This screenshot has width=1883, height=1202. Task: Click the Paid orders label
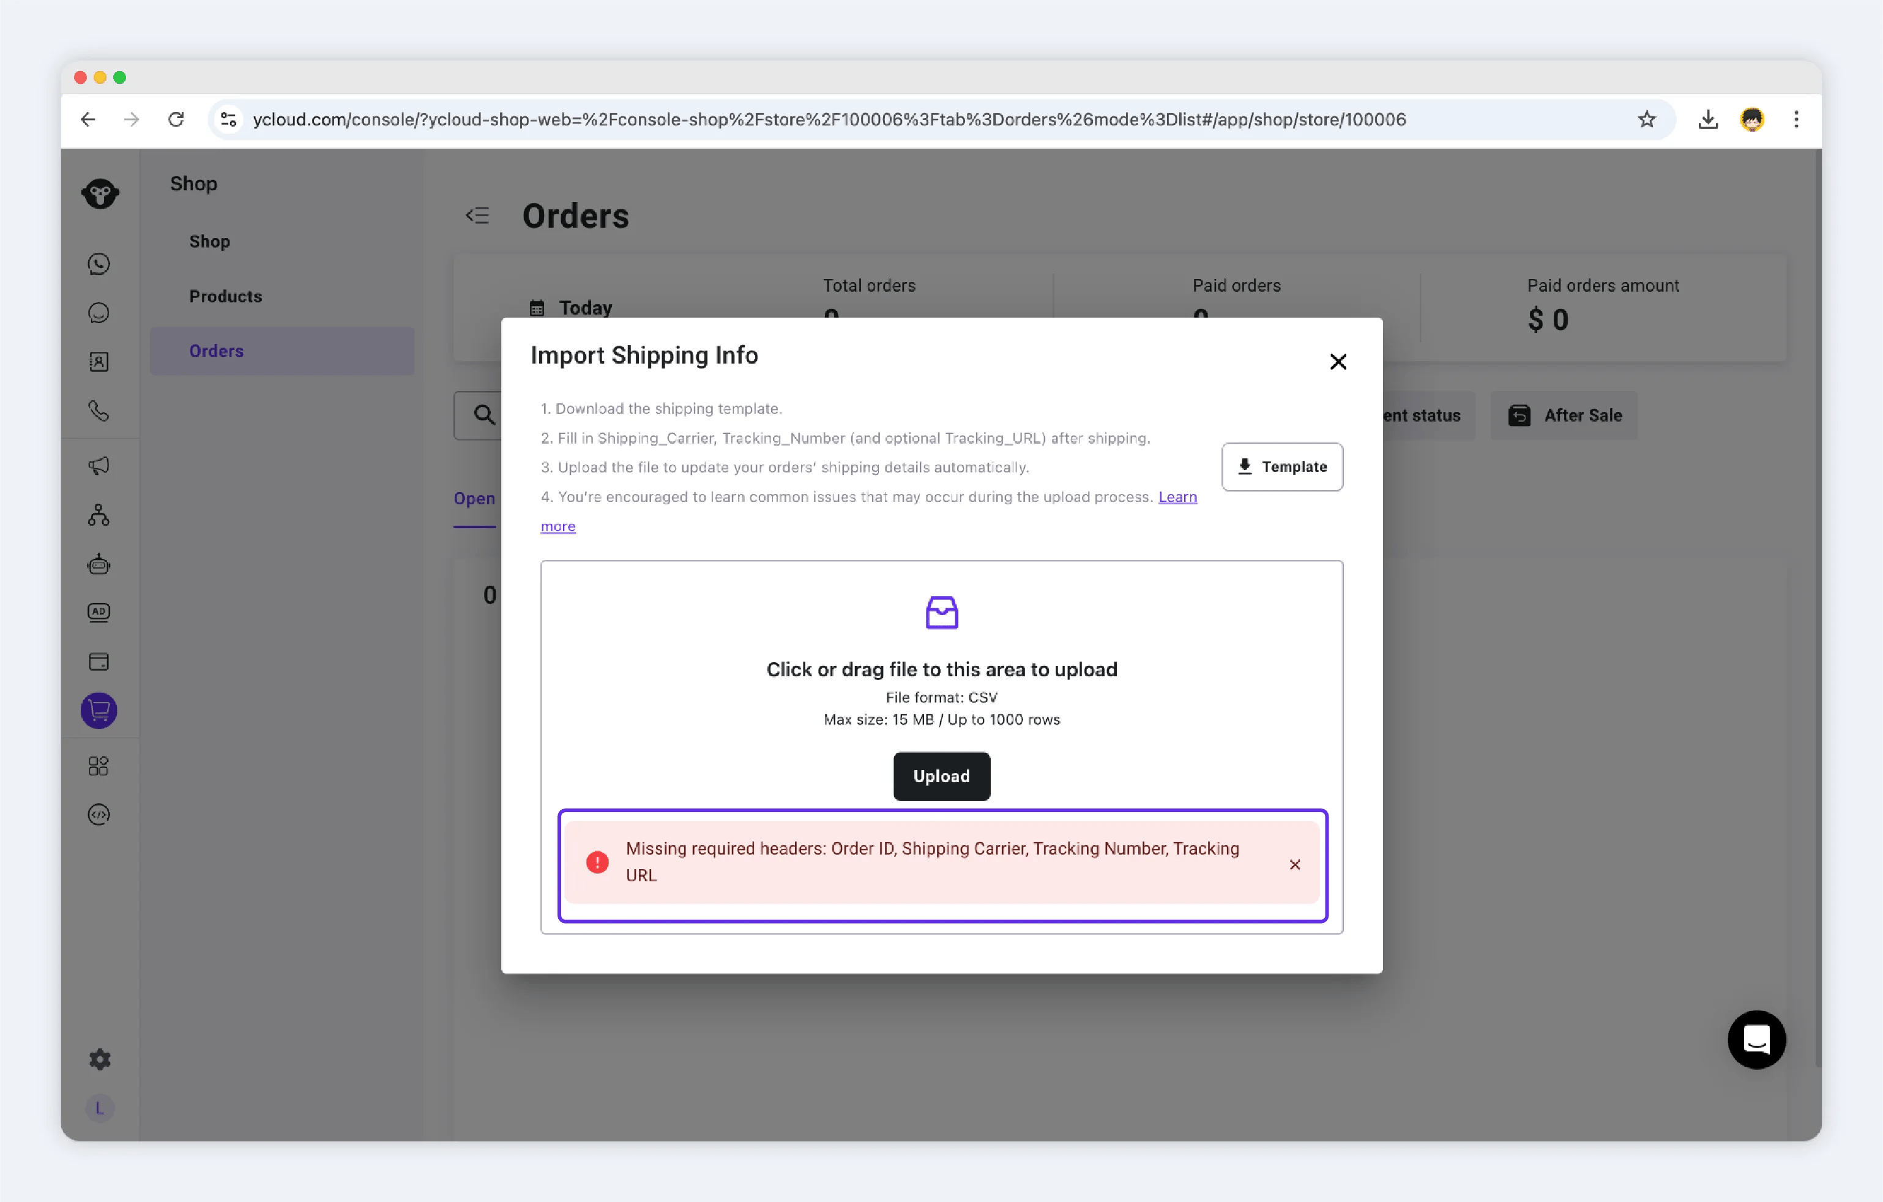(x=1236, y=285)
